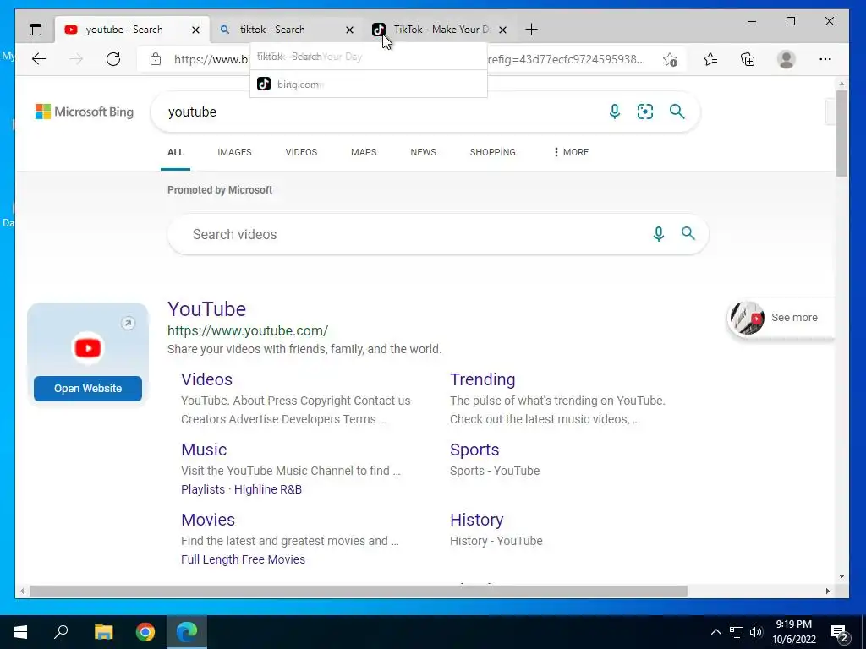866x649 pixels.
Task: Open the Collections icon
Action: pos(748,59)
